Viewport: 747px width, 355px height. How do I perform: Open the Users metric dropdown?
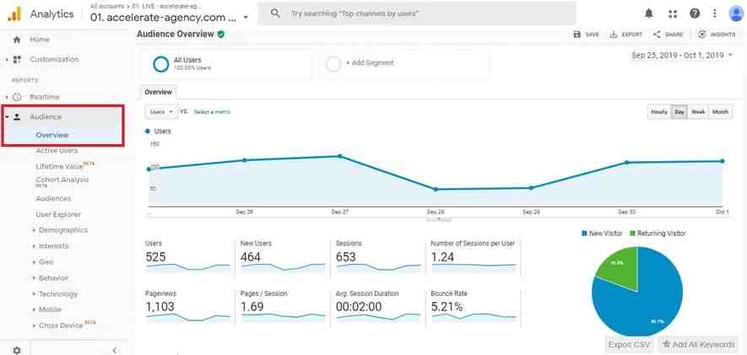[161, 112]
